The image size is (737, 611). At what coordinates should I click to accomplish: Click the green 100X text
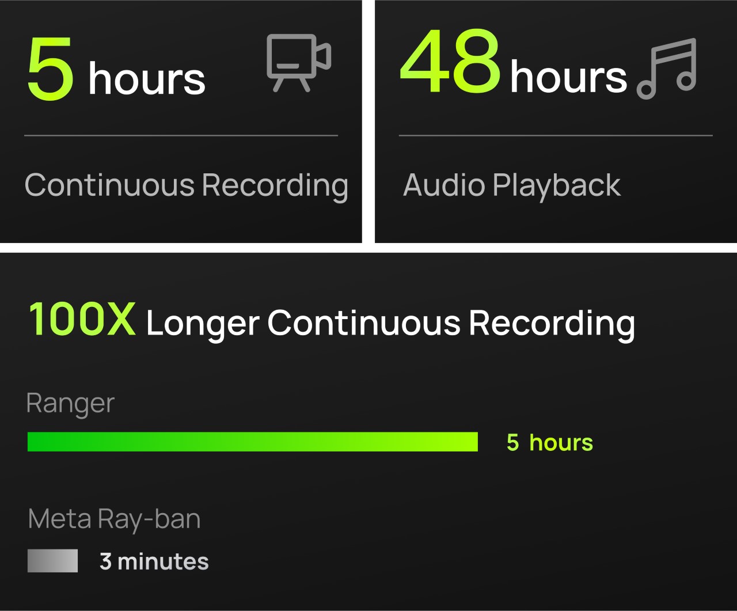(x=82, y=320)
